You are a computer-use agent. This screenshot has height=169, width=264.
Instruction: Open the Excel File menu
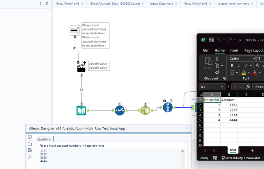point(205,50)
